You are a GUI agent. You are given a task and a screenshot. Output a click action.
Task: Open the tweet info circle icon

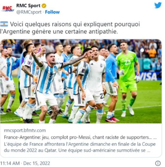pos(158,163)
